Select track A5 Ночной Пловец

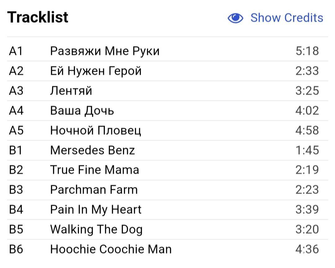pyautogui.click(x=167, y=131)
